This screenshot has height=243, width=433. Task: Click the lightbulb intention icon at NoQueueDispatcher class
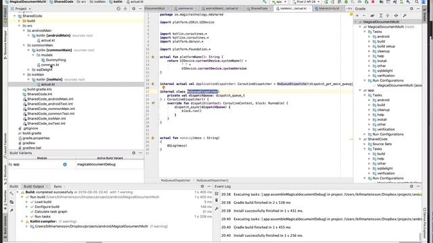click(164, 88)
